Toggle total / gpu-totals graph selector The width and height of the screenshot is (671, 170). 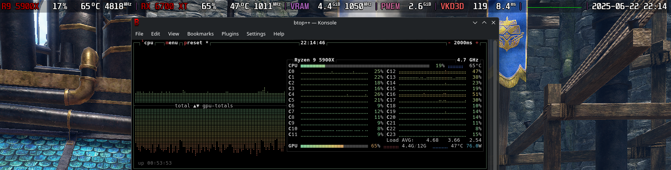coord(204,106)
